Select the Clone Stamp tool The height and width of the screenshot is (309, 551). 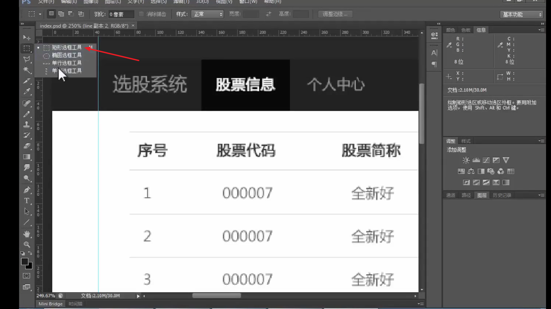(27, 124)
